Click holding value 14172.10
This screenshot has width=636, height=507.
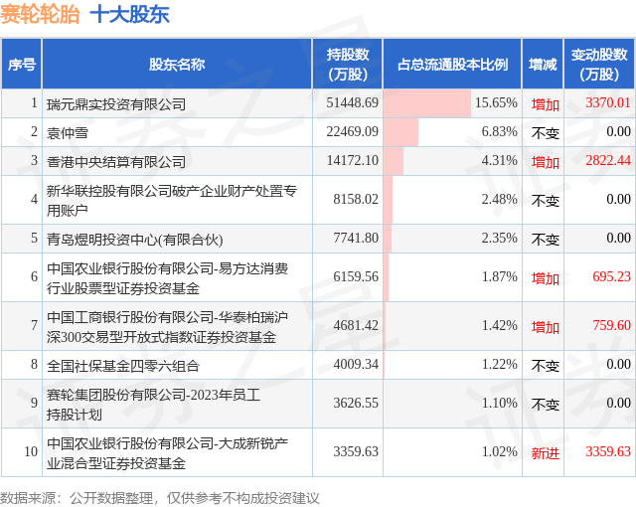[x=352, y=160]
